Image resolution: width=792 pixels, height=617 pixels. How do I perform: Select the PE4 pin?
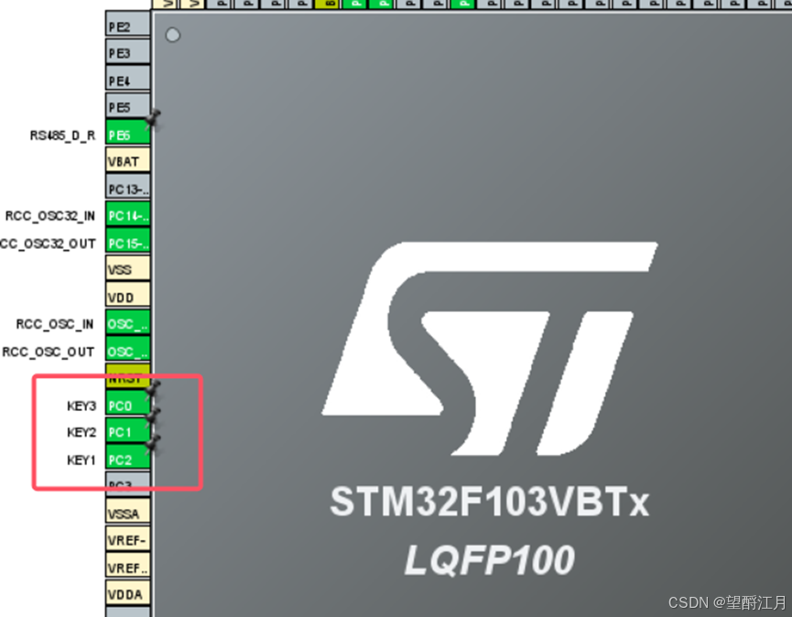tap(128, 79)
